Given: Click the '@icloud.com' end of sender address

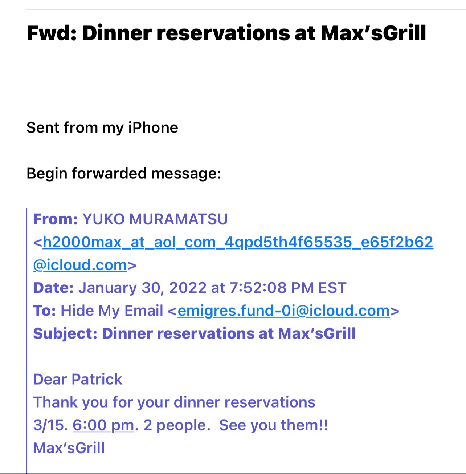Looking at the screenshot, I should point(80,265).
